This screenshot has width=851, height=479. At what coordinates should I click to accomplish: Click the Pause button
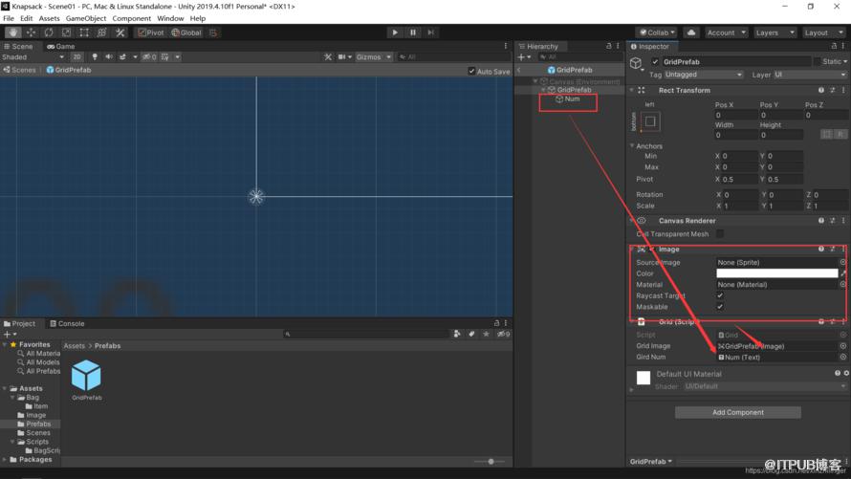tap(412, 33)
